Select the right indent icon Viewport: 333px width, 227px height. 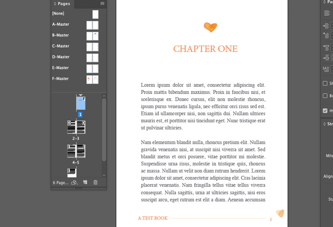coord(332,25)
